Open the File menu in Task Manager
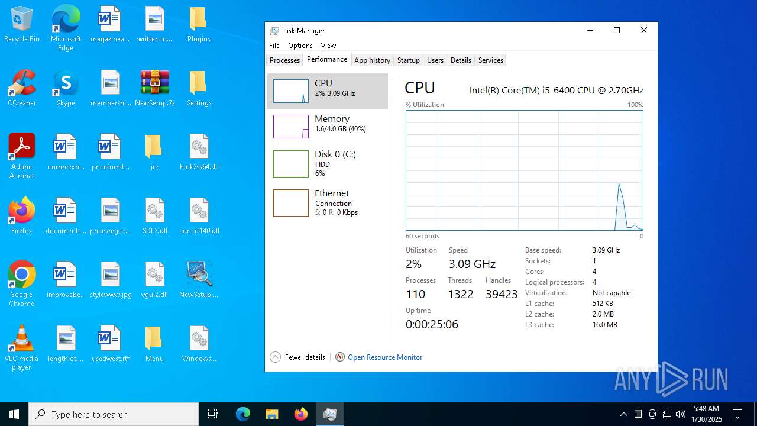Viewport: 757px width, 426px height. tap(274, 46)
